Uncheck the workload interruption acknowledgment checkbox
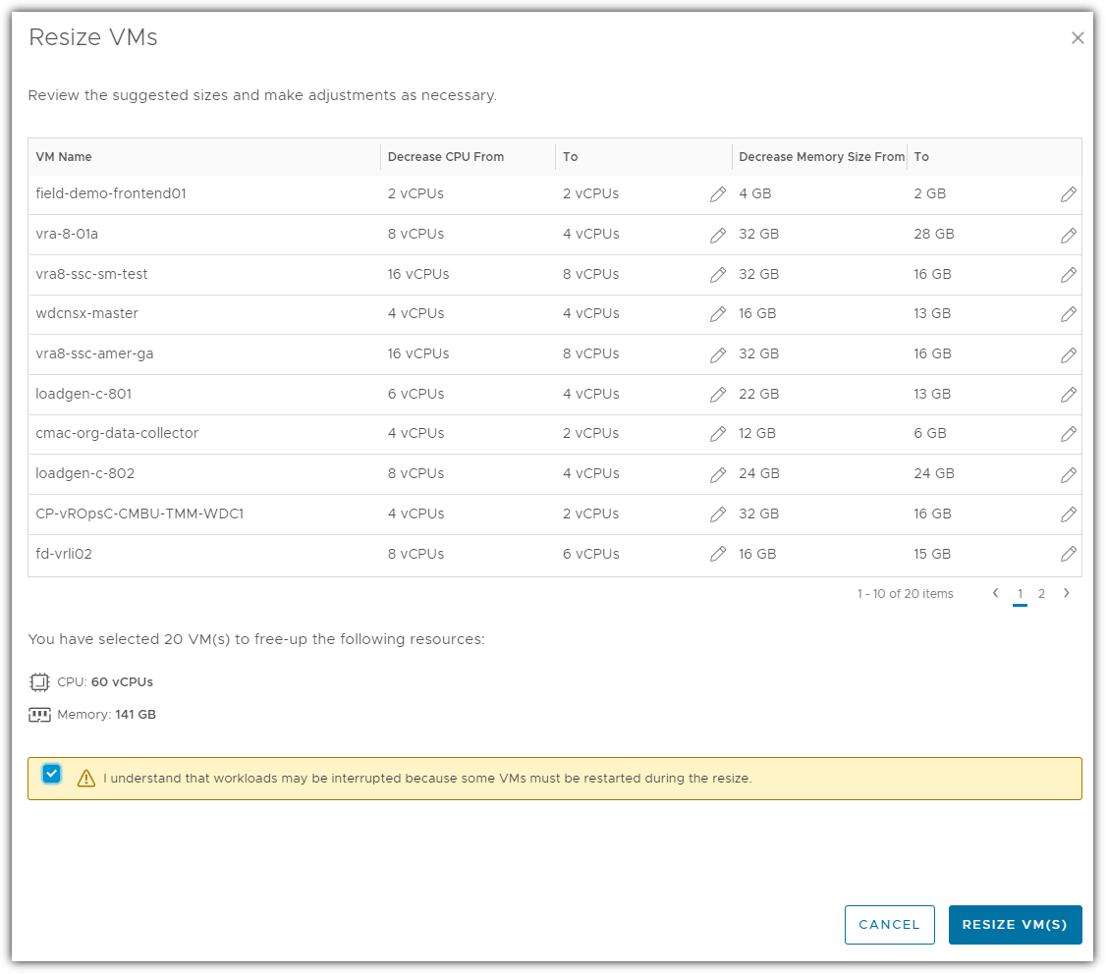This screenshot has height=974, width=1106. (x=52, y=774)
